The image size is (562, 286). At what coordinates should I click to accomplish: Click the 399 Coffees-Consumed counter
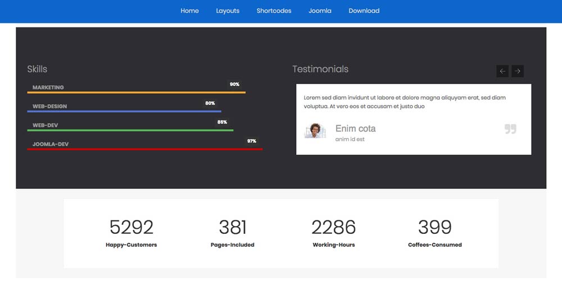434,227
